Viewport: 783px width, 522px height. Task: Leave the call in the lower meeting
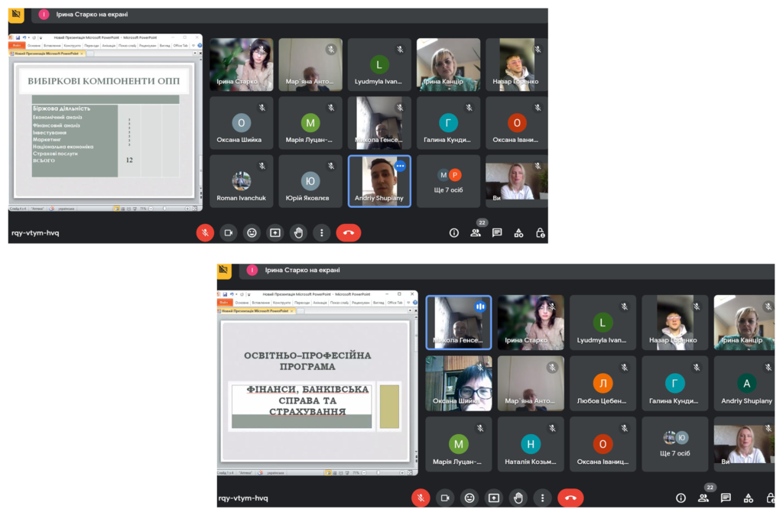(x=570, y=498)
